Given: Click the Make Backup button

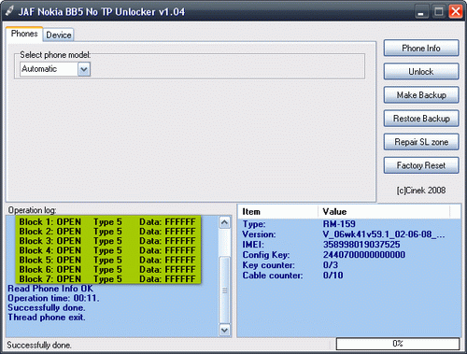Looking at the screenshot, I should click(x=421, y=95).
